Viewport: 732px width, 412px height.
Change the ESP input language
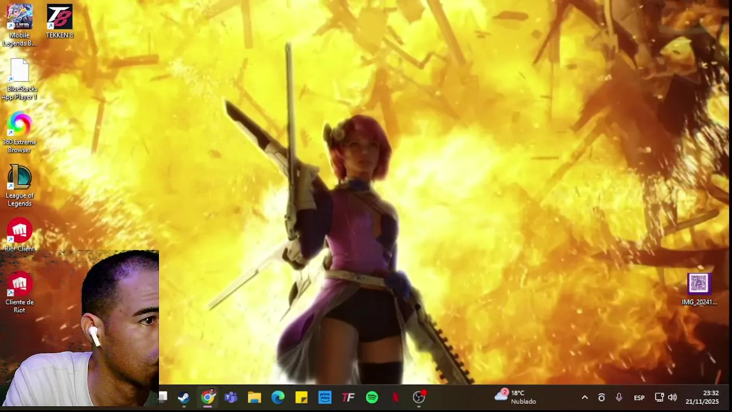click(x=639, y=398)
